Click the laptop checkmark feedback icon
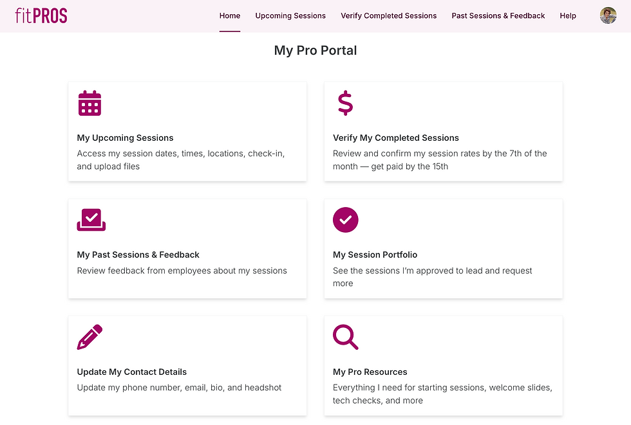 pyautogui.click(x=91, y=220)
